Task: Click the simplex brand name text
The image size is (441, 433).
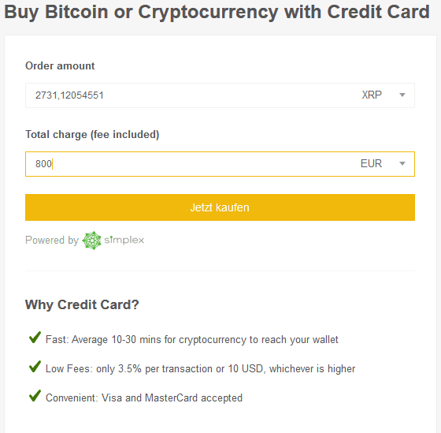Action: [x=124, y=241]
